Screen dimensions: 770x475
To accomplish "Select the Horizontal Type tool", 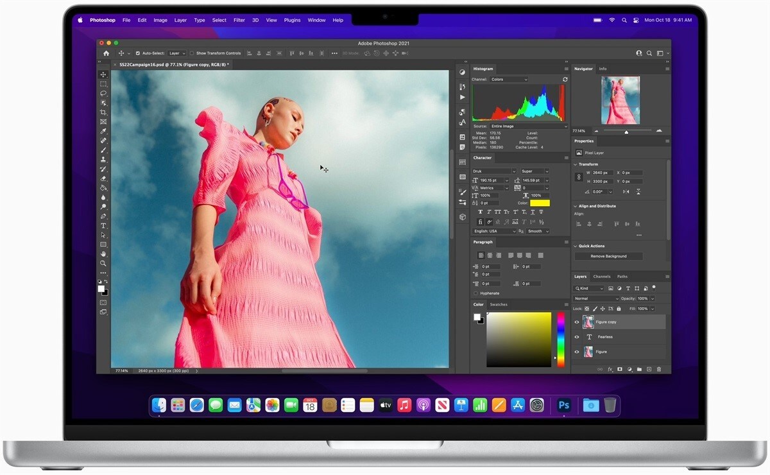I will click(x=103, y=226).
